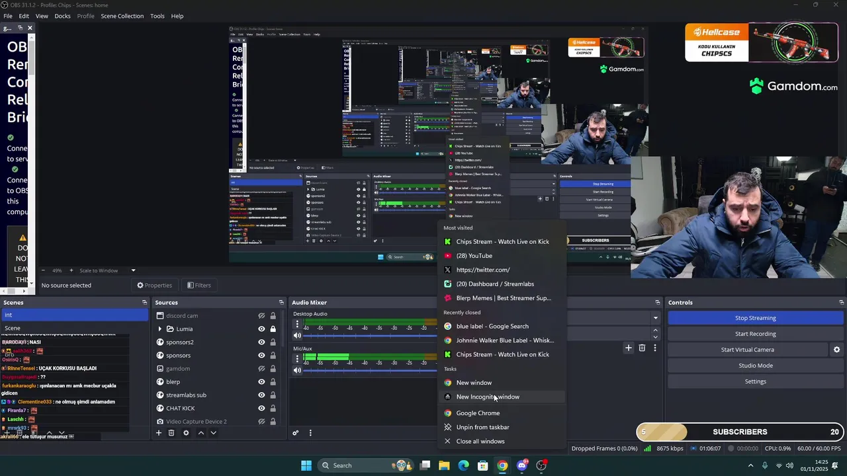Hide the streamlabs sub source

pyautogui.click(x=261, y=395)
